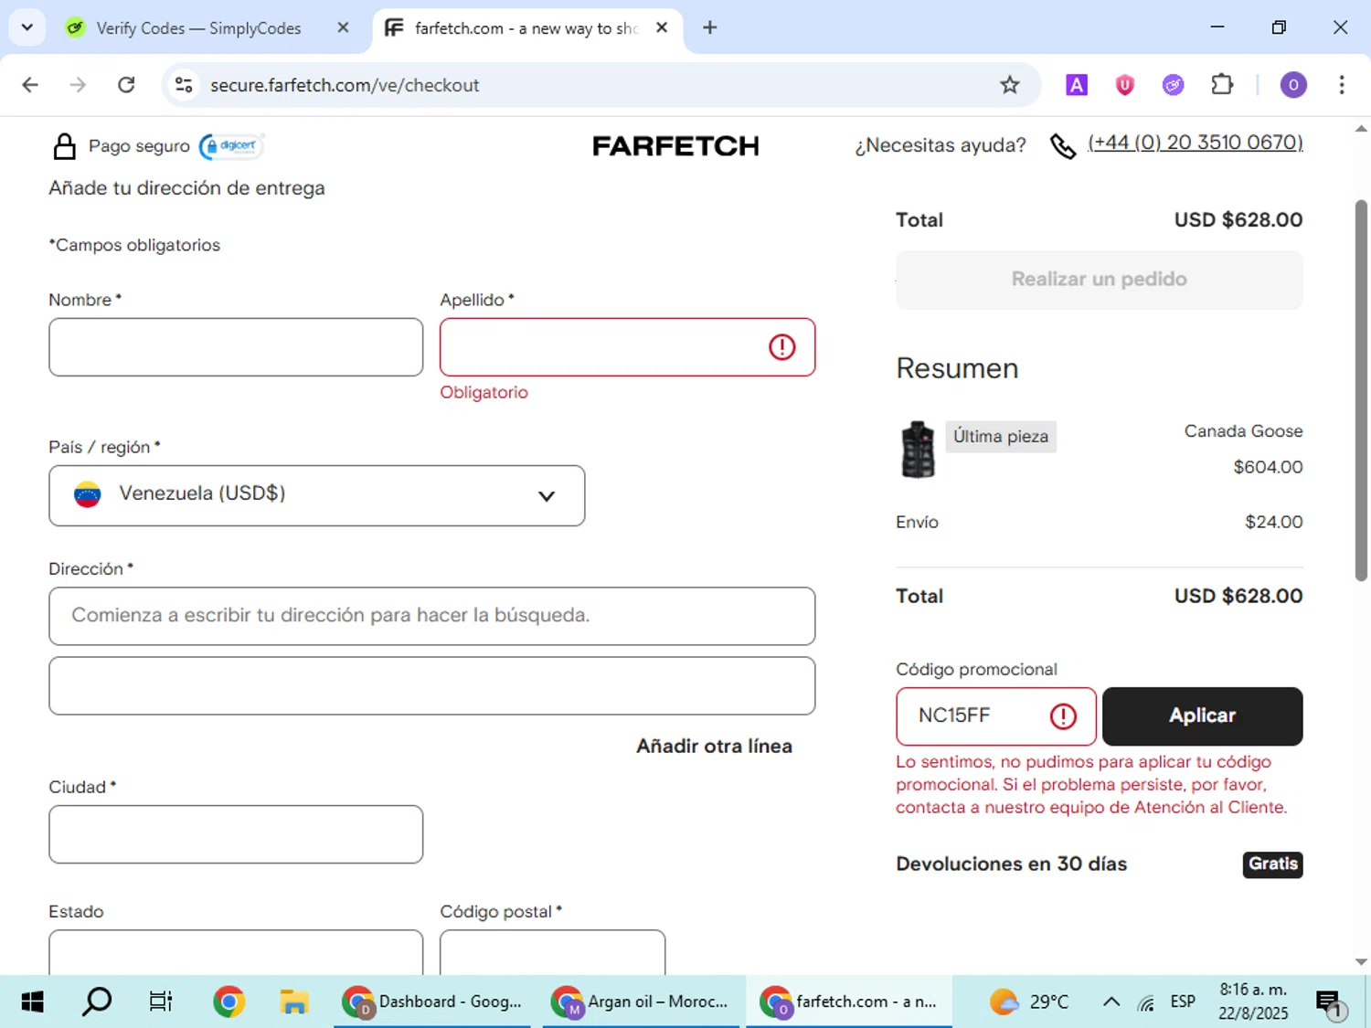Close the Verify Codes tab
Image resolution: width=1371 pixels, height=1028 pixels.
pyautogui.click(x=343, y=27)
